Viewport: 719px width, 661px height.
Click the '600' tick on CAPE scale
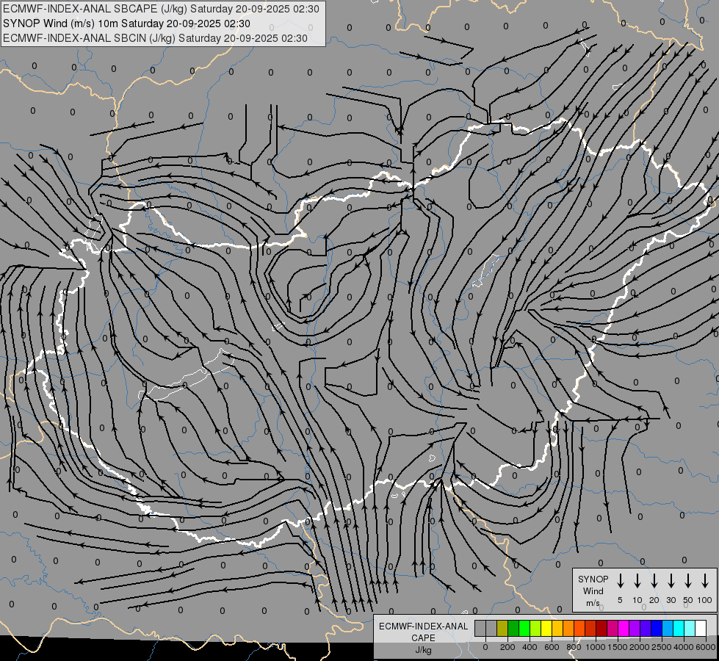552,647
